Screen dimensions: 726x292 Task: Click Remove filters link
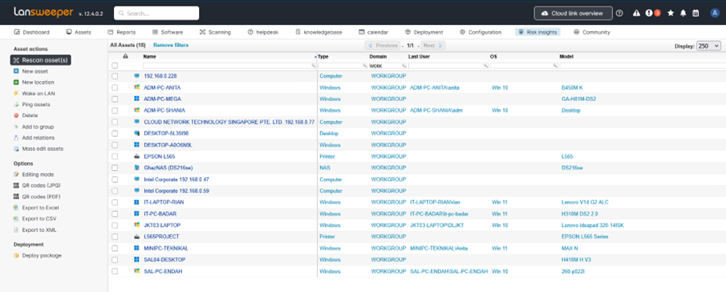[171, 46]
